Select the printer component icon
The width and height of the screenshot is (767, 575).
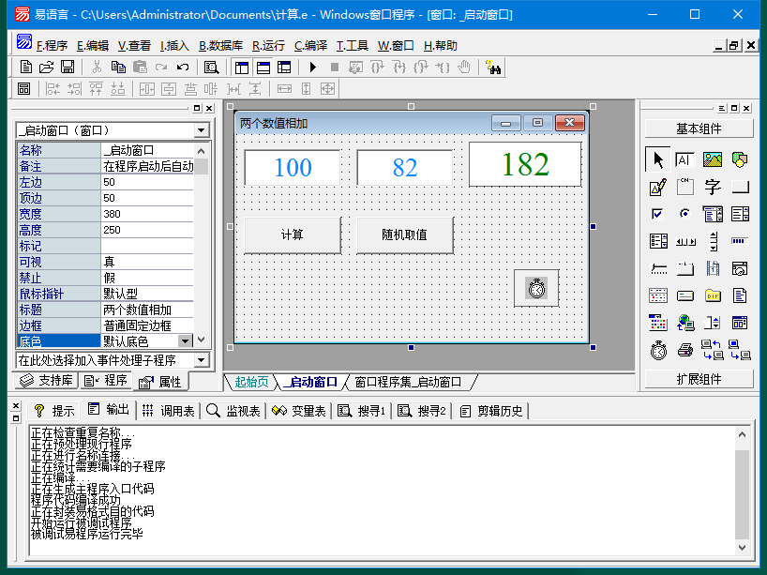[685, 351]
